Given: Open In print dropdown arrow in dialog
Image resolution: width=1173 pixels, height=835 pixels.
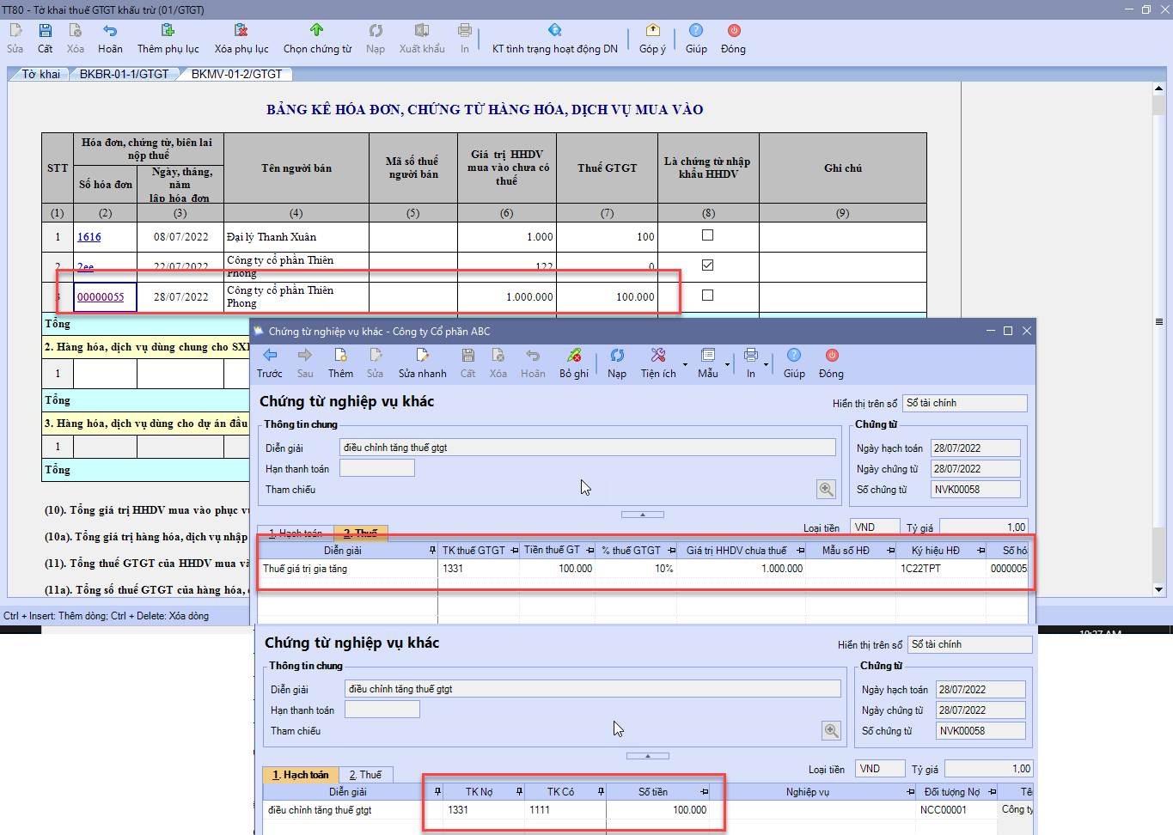Looking at the screenshot, I should 766,364.
